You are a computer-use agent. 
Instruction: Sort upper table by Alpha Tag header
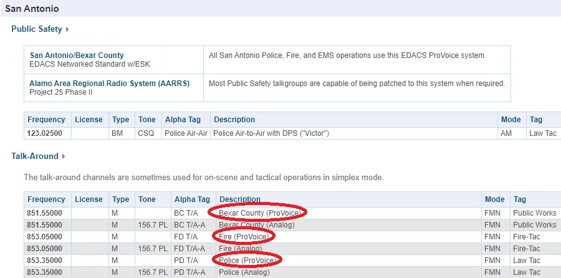coord(183,120)
